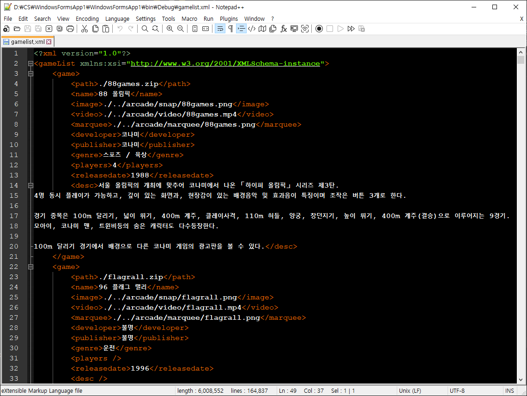Start macro recording with record icon
This screenshot has width=527, height=396.
[x=319, y=29]
